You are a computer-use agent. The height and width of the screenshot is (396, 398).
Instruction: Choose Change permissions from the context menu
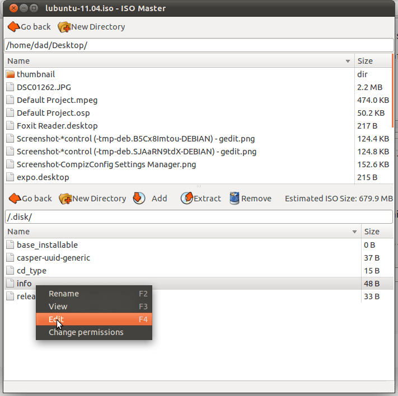point(94,332)
